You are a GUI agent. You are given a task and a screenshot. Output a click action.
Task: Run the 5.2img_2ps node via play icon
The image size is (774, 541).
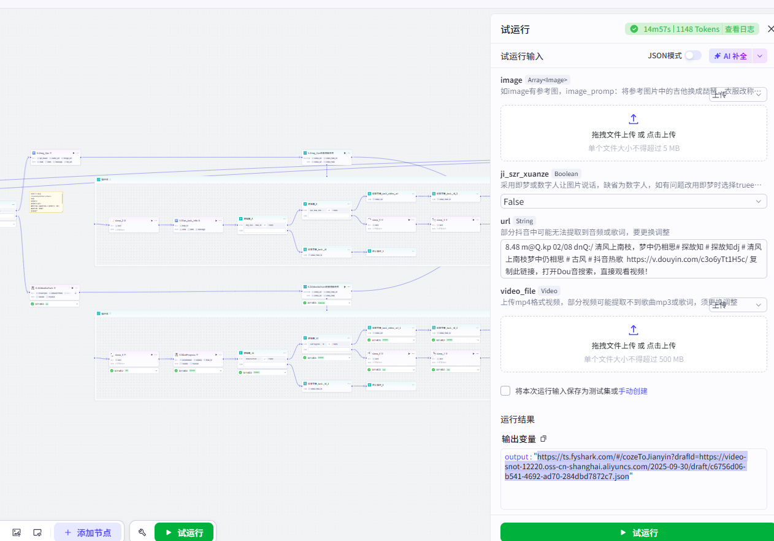(74, 153)
